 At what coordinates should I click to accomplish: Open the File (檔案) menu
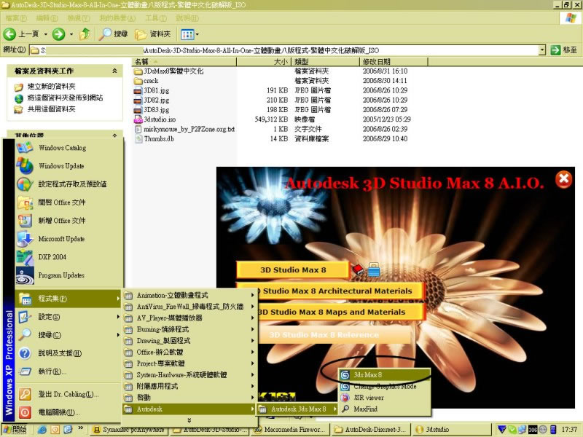pyautogui.click(x=15, y=17)
